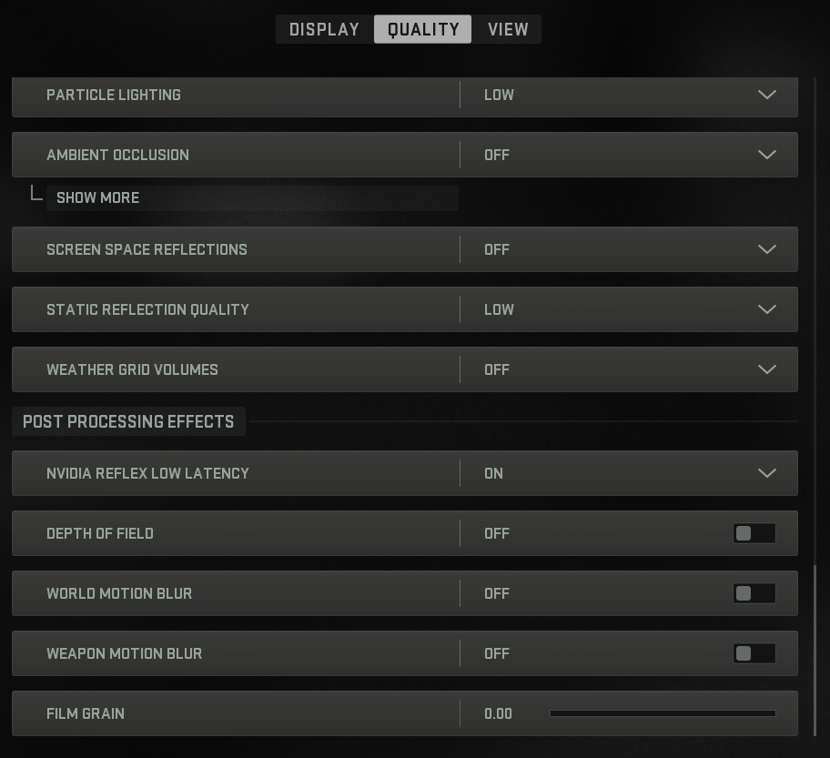Image resolution: width=830 pixels, height=758 pixels.
Task: Click Show More under Ambient Occlusion
Action: [98, 197]
